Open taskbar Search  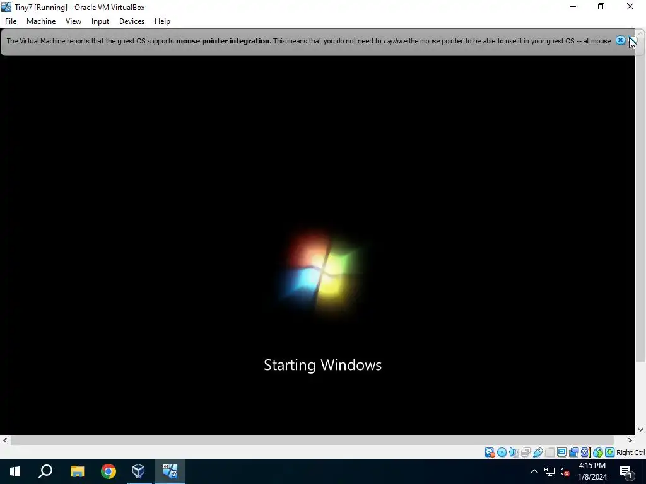pyautogui.click(x=45, y=471)
